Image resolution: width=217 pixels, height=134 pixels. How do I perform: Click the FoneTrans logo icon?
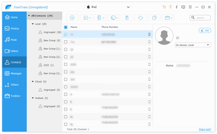point(8,7)
